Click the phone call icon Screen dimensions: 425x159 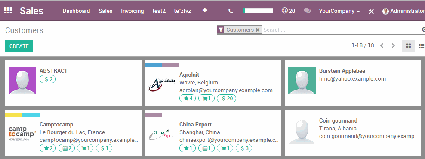[231, 11]
